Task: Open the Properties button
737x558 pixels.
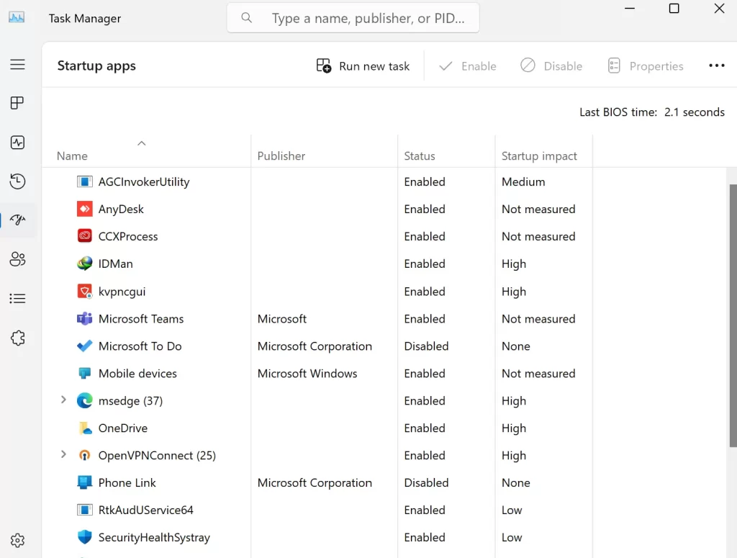Action: coord(646,66)
